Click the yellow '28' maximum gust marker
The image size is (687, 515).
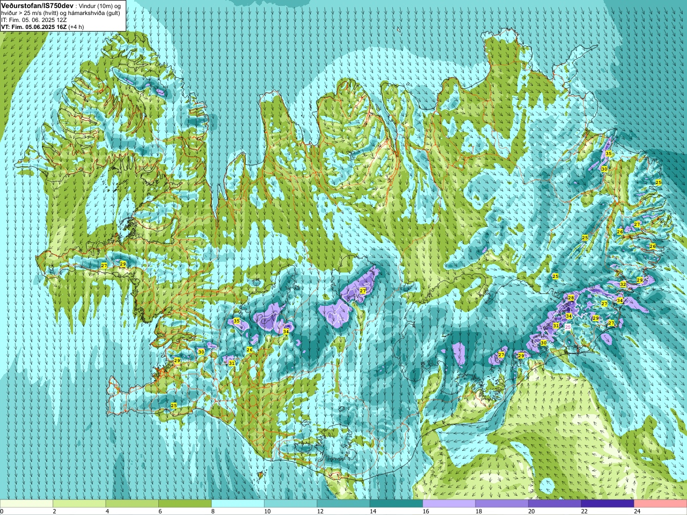571,298
